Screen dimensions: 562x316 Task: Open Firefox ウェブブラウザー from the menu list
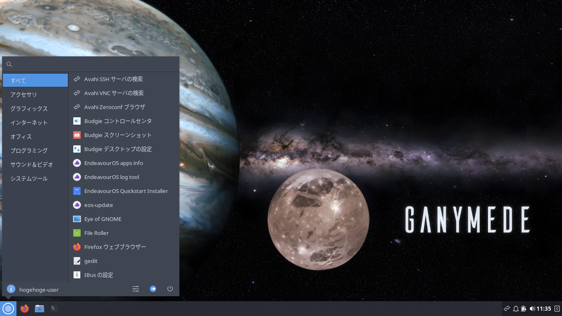(x=124, y=247)
